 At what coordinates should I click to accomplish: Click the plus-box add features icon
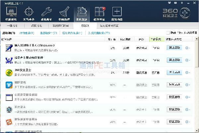point(117,14)
